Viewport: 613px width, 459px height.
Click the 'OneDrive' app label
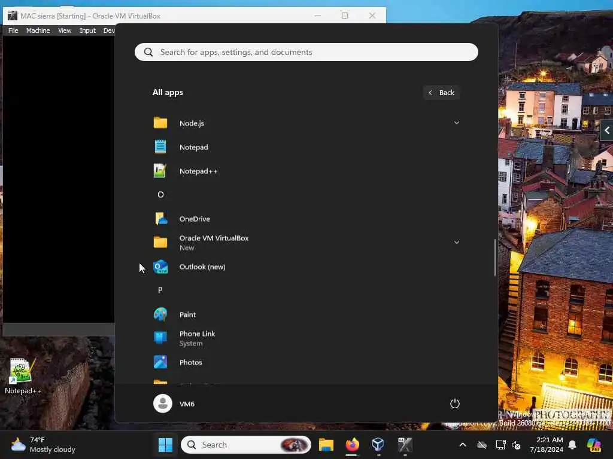pyautogui.click(x=195, y=219)
